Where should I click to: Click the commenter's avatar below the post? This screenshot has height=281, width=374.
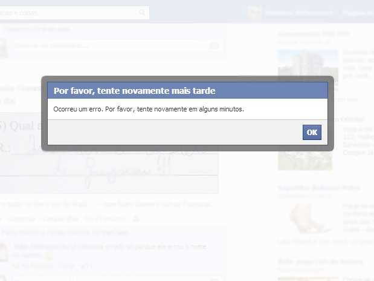[4, 251]
